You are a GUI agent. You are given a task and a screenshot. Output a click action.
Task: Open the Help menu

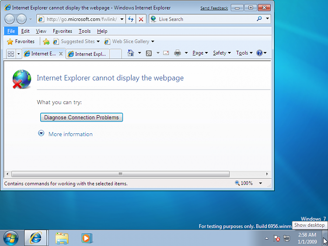pyautogui.click(x=102, y=31)
